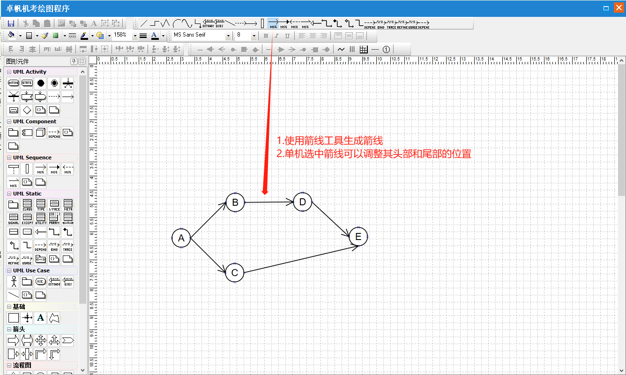The image size is (626, 375).
Task: Click node E circle on the canvas
Action: pos(358,237)
